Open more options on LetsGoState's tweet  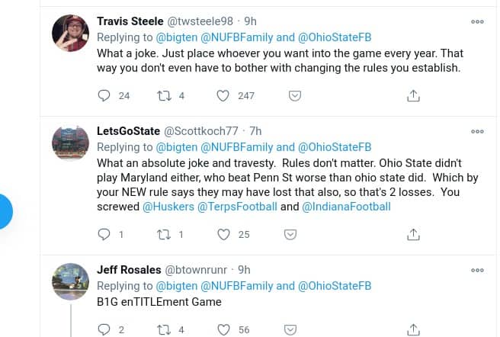(x=477, y=131)
